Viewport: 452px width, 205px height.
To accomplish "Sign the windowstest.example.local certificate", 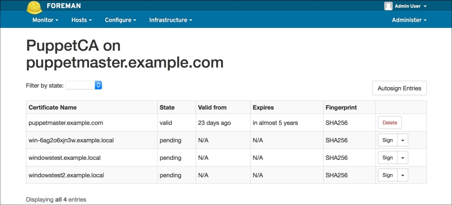I will pyautogui.click(x=387, y=158).
